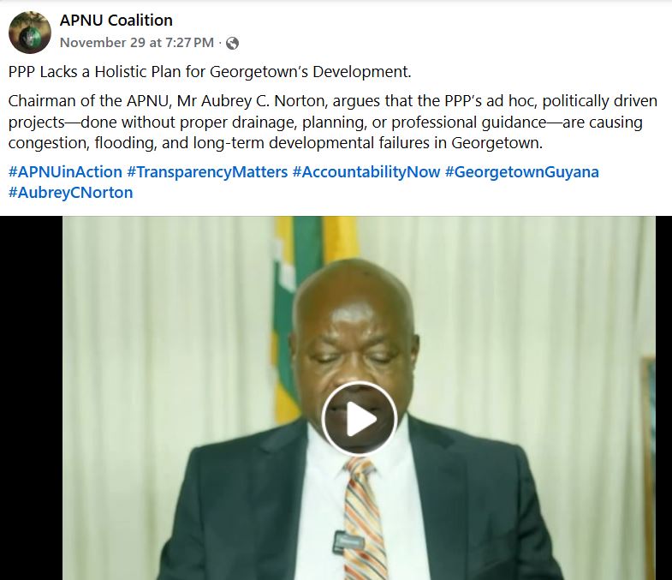Viewport: 672px width, 580px height.
Task: Click the headline about Georgetown's Development
Action: coord(210,72)
